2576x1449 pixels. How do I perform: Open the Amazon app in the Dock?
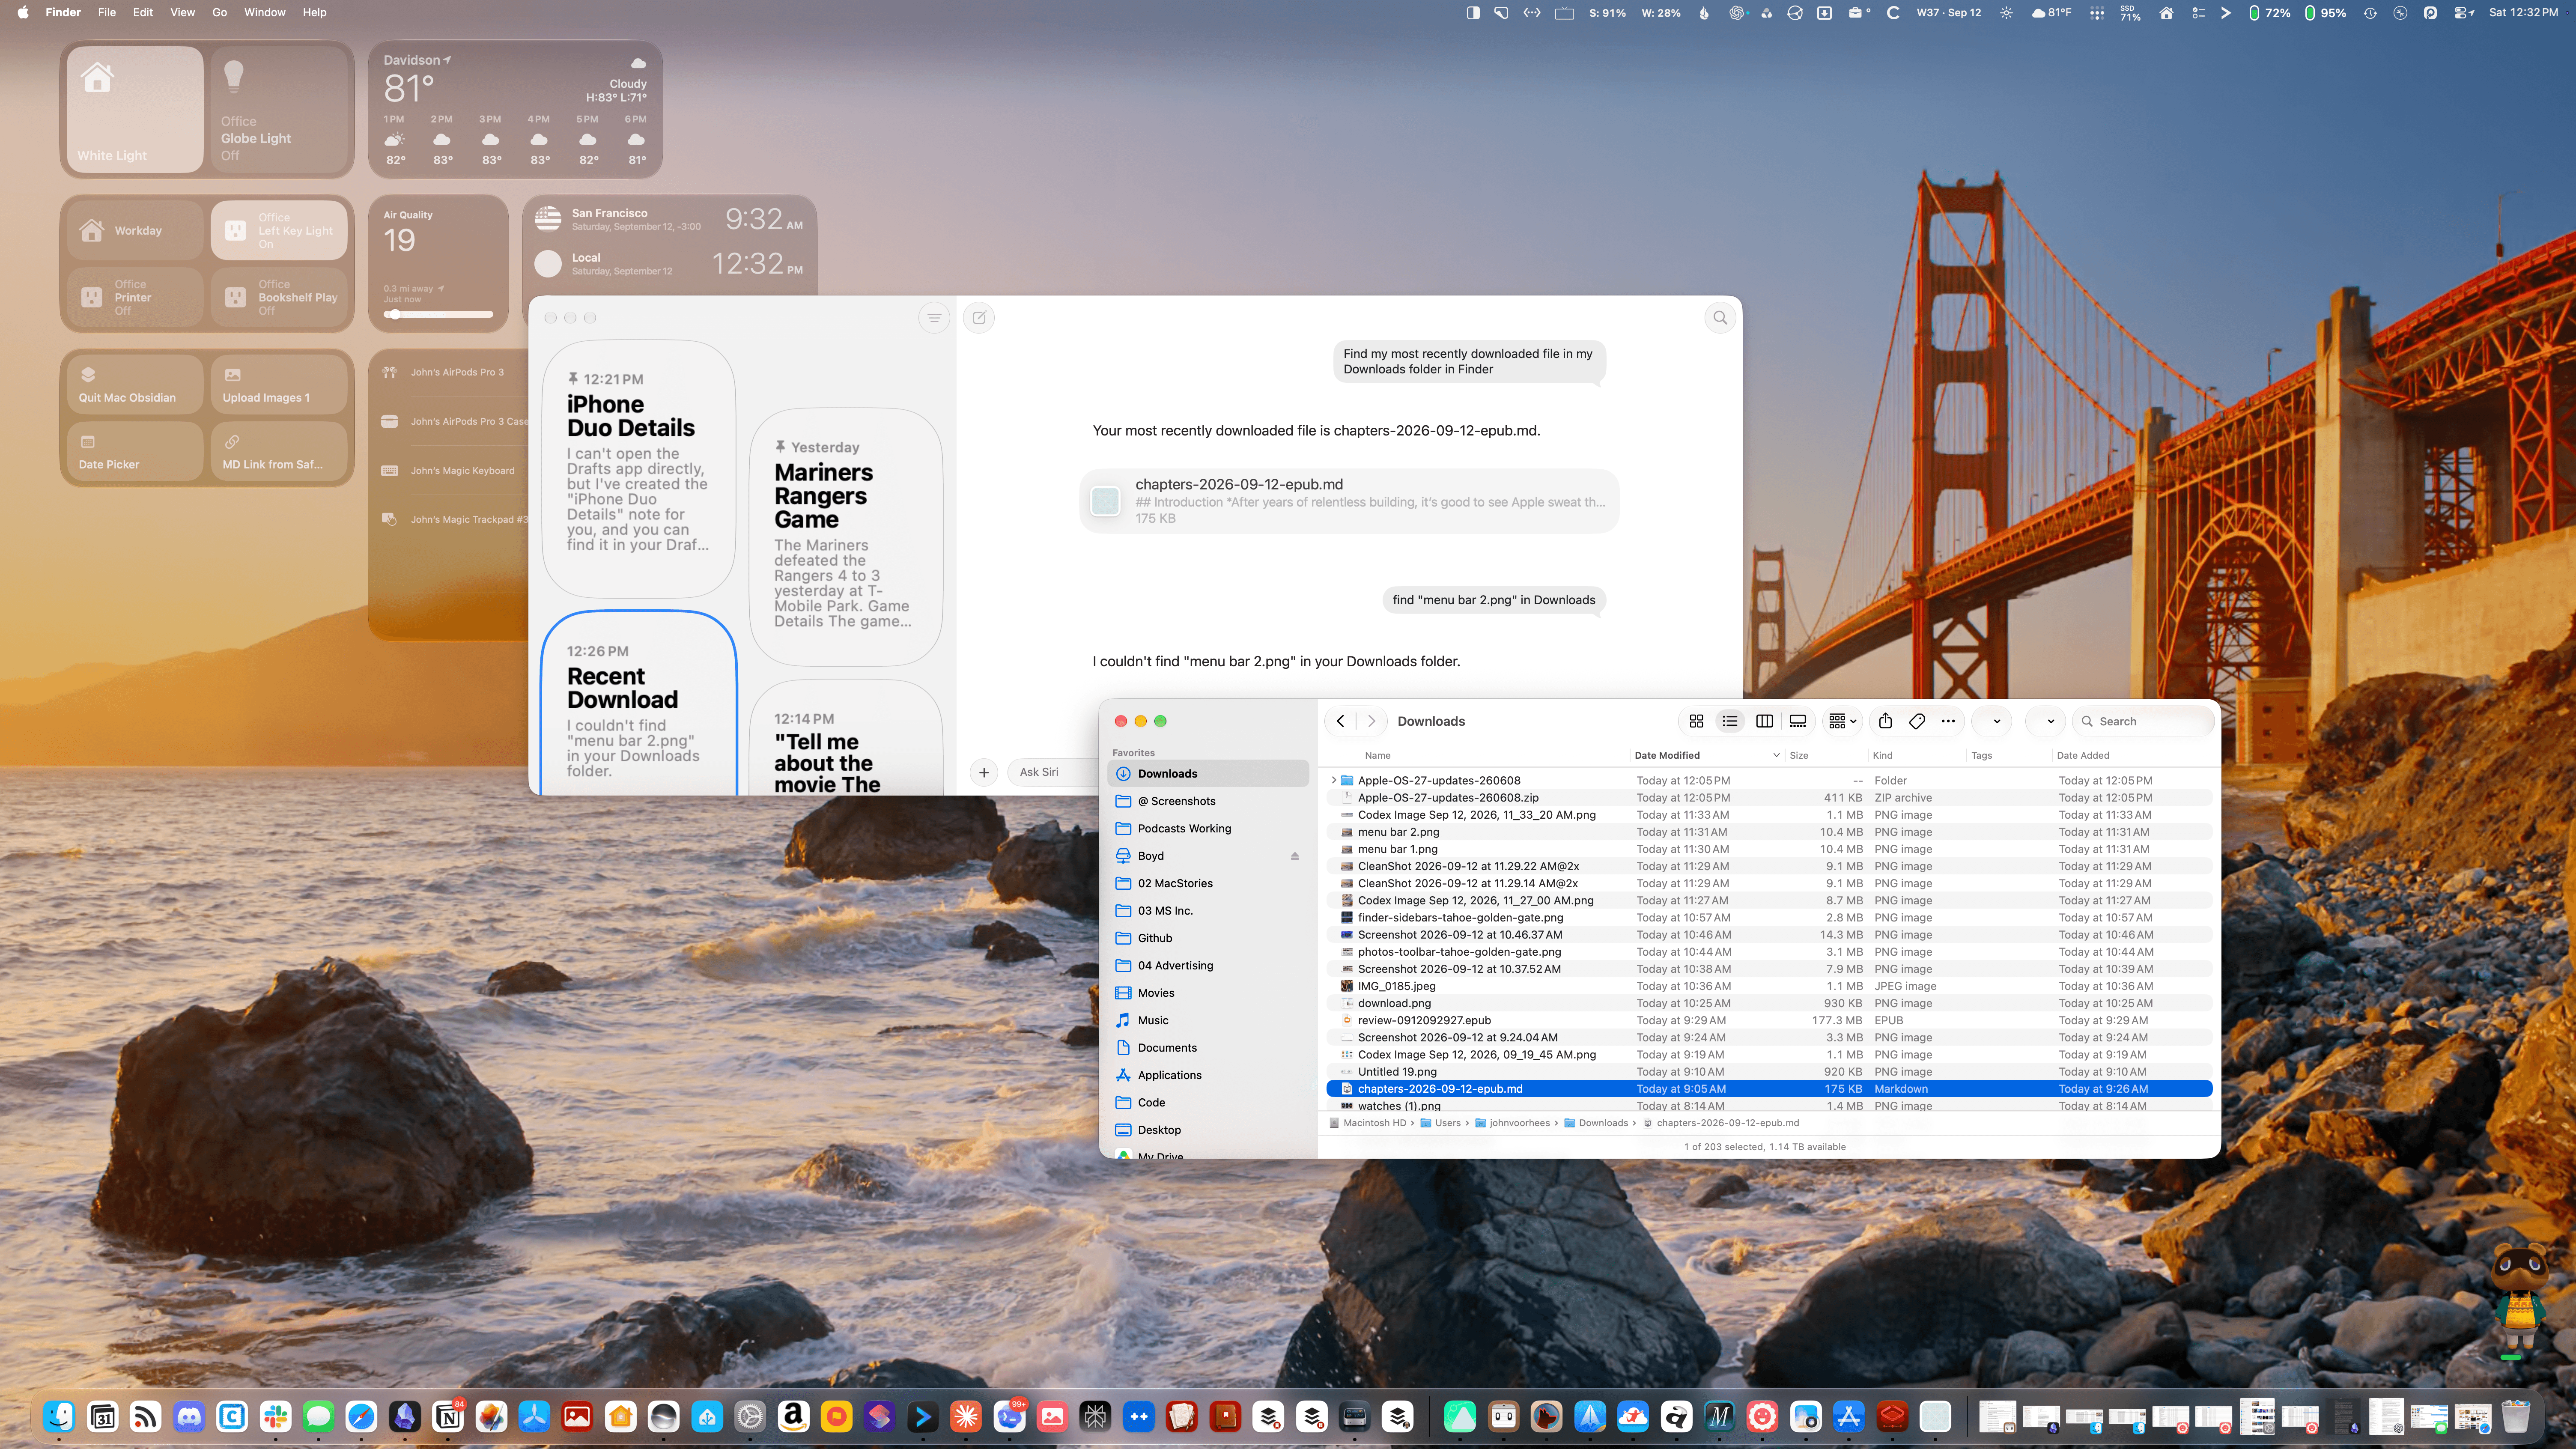coord(793,1417)
